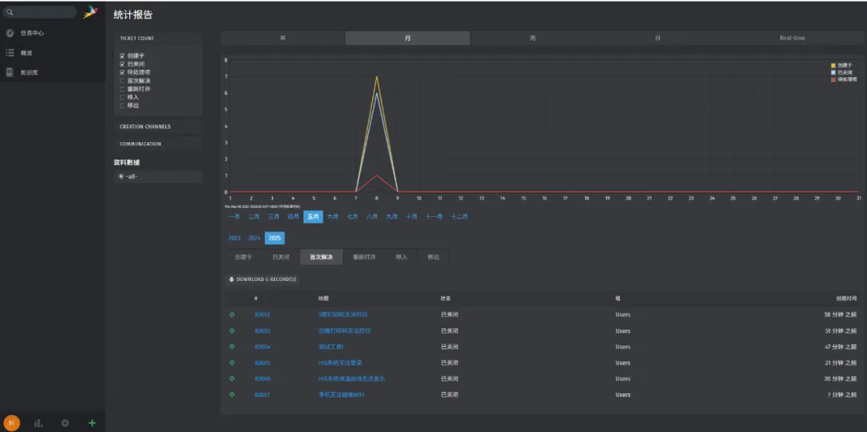Open the 首次解决 tab above the table
Viewport: 867px width, 432px height.
321,257
